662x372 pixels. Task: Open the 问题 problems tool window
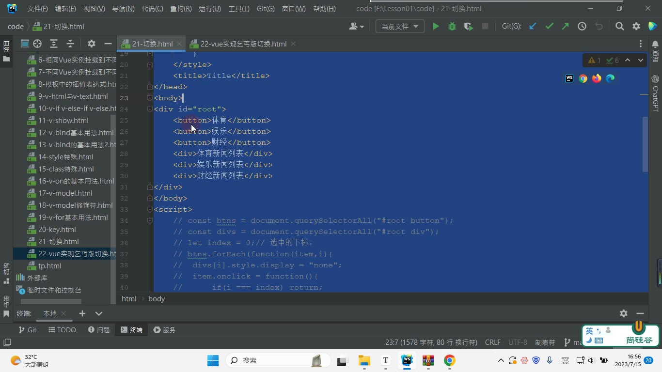[99, 330]
